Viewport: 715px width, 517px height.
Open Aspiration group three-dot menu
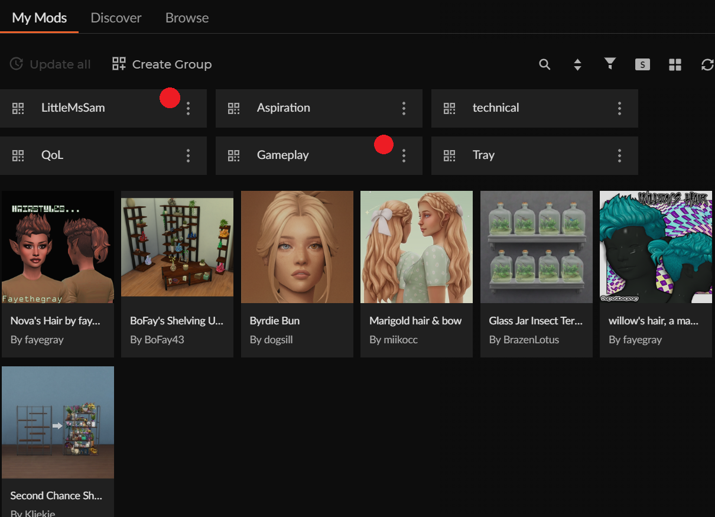[404, 108]
